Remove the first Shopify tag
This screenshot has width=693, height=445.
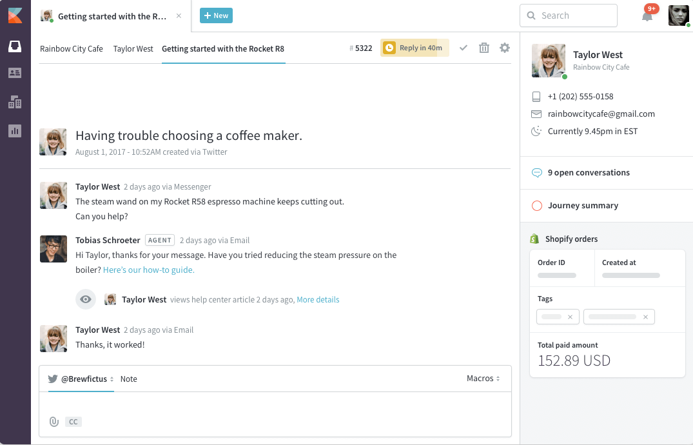pos(570,317)
